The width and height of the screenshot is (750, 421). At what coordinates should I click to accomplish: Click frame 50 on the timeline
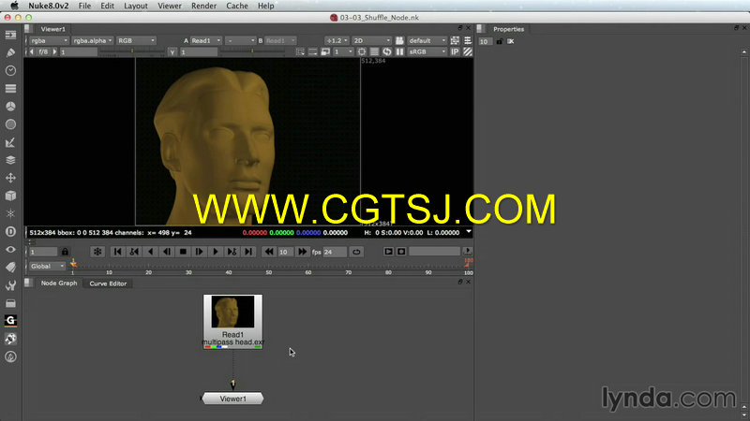click(x=269, y=272)
